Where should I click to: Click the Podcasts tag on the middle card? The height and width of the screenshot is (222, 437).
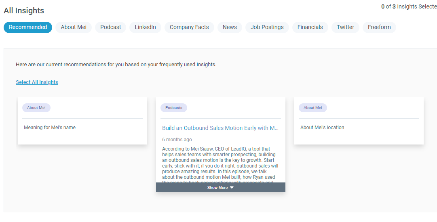(x=174, y=108)
